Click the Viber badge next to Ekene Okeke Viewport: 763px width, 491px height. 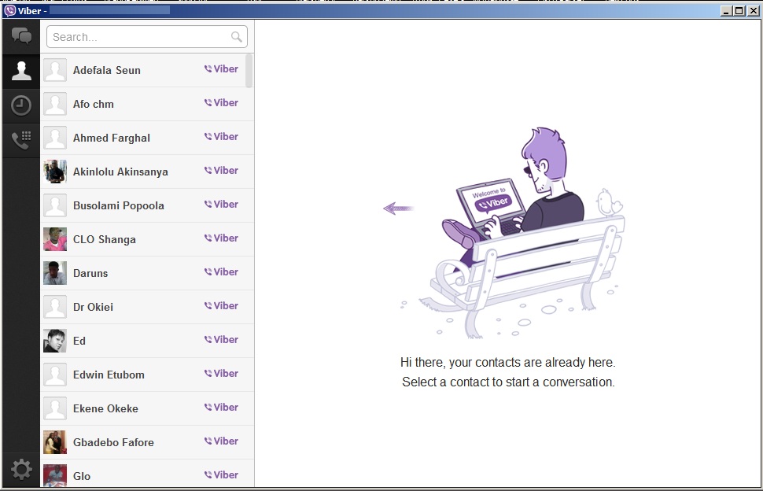(x=221, y=408)
